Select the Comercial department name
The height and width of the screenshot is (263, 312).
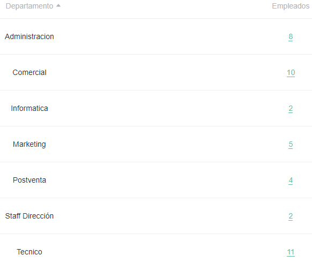(x=29, y=72)
